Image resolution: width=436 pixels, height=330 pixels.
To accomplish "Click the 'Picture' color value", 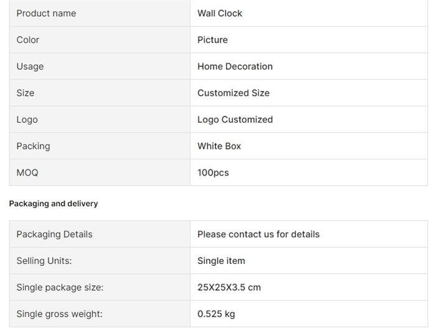I will click(212, 40).
